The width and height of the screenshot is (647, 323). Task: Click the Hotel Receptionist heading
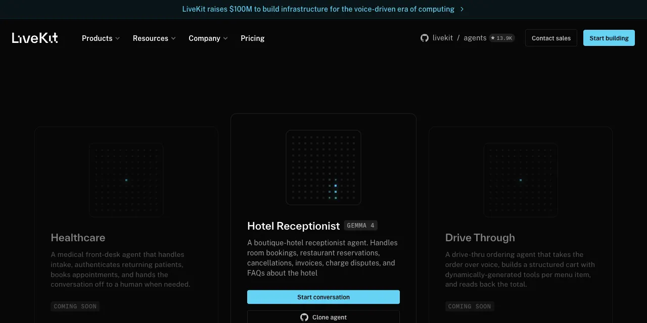pyautogui.click(x=294, y=226)
